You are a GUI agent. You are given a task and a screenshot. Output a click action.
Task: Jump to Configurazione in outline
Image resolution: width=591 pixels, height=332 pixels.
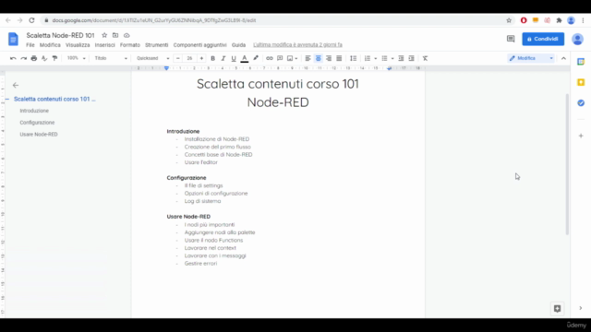(37, 123)
